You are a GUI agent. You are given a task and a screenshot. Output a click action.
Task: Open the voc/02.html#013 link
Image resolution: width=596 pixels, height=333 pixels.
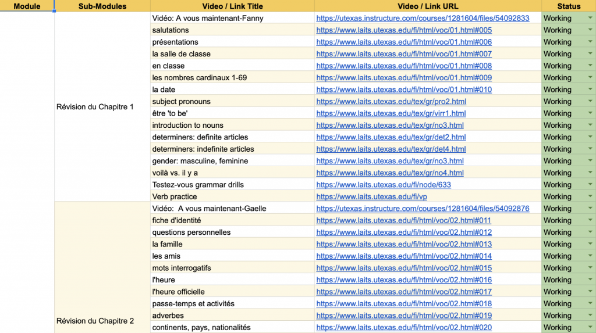[x=404, y=244]
